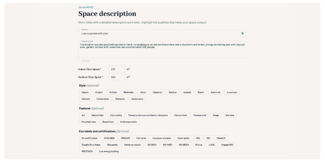Pick the ISO 14001 certification

pyautogui.click(x=168, y=145)
